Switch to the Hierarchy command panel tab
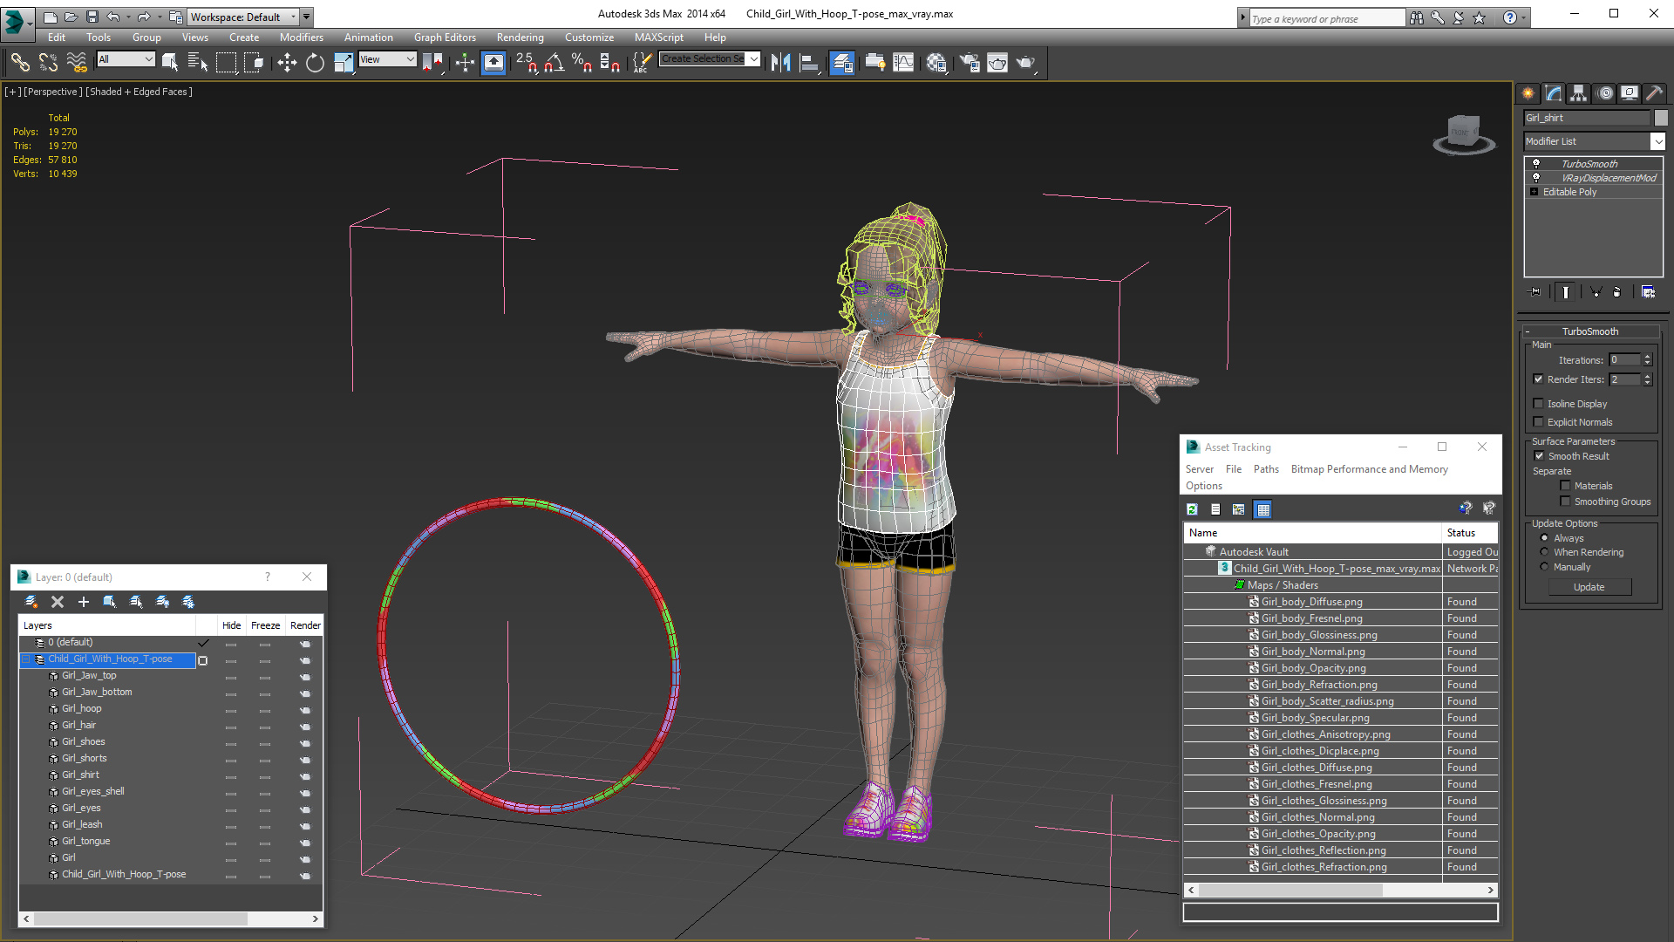 point(1578,93)
